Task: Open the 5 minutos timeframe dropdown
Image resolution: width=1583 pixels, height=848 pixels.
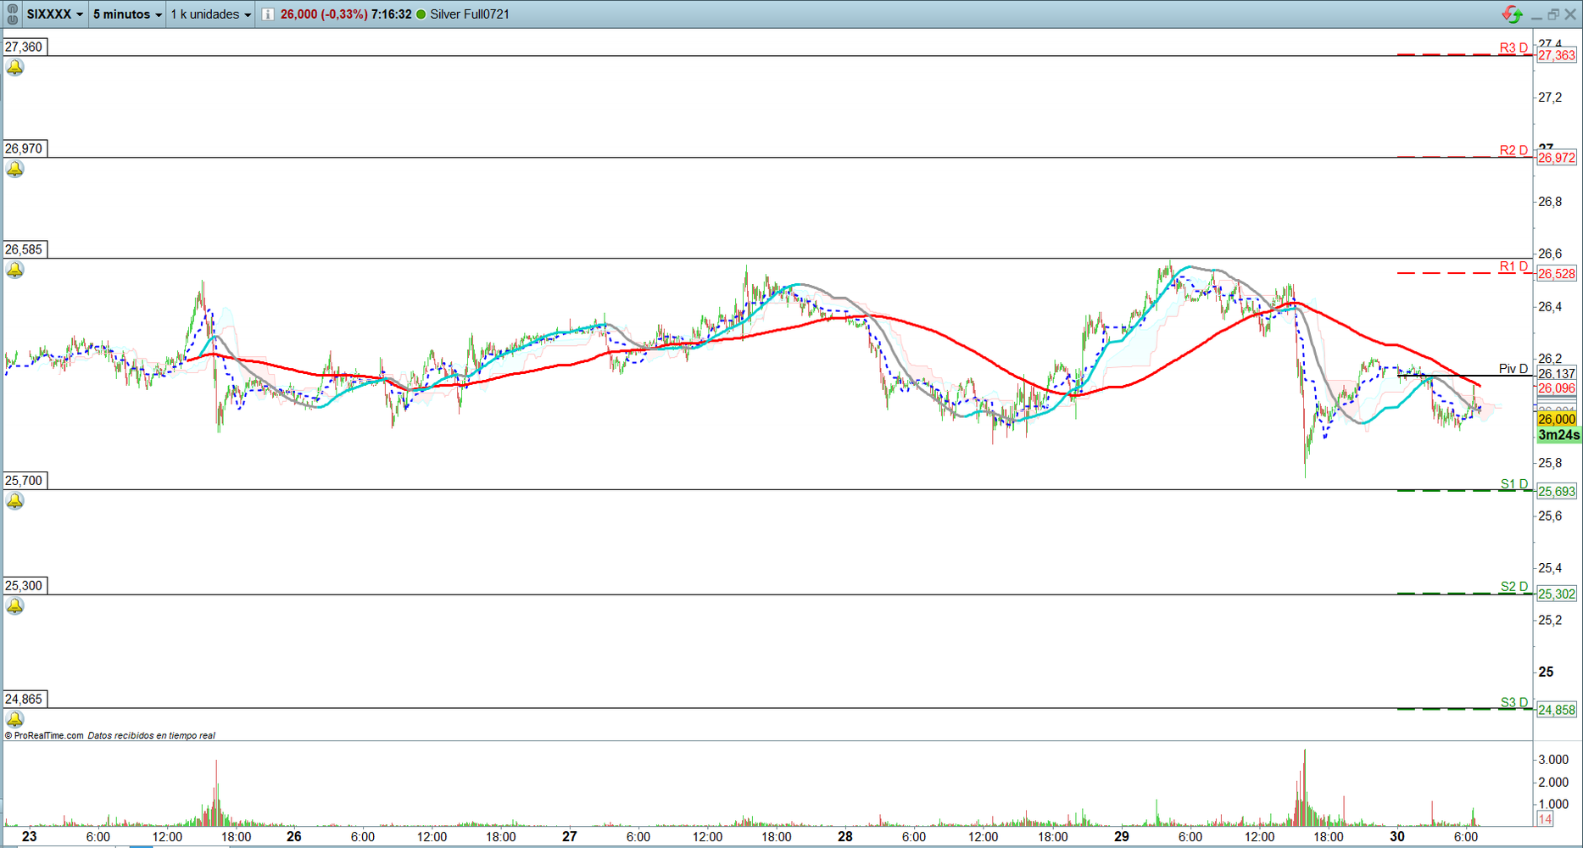Action: point(127,14)
